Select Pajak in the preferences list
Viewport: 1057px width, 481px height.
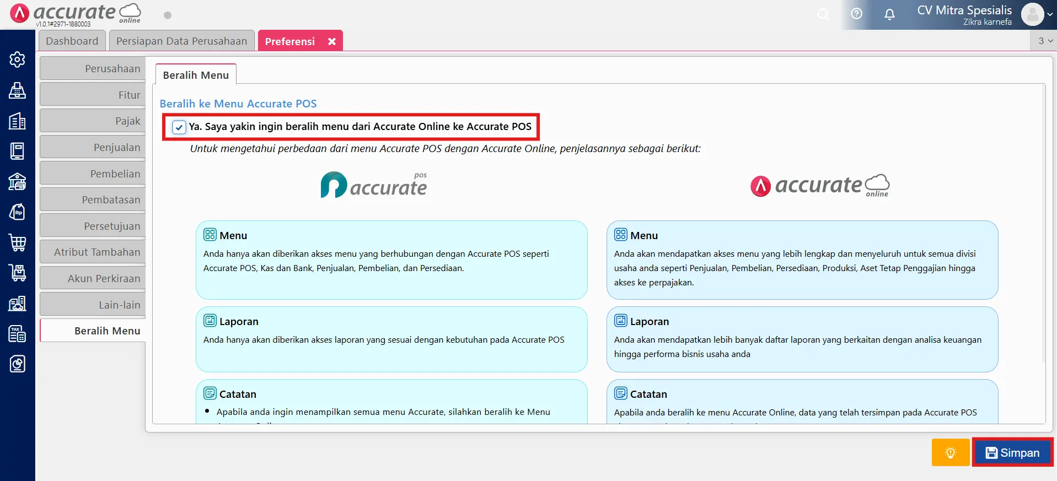[93, 121]
